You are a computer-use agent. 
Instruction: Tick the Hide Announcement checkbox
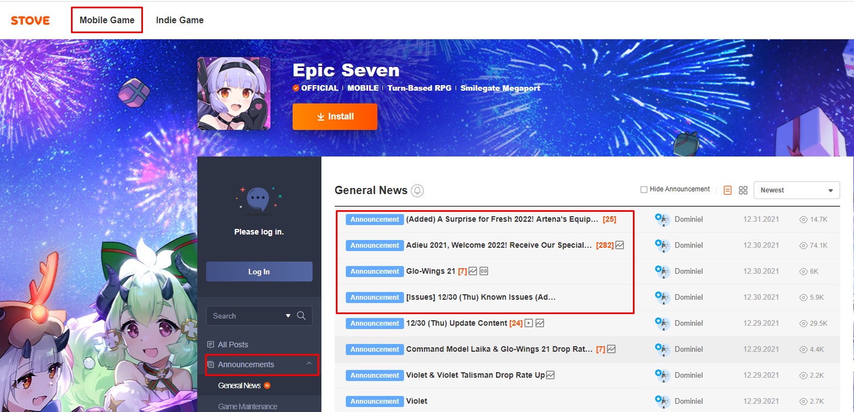pos(644,190)
